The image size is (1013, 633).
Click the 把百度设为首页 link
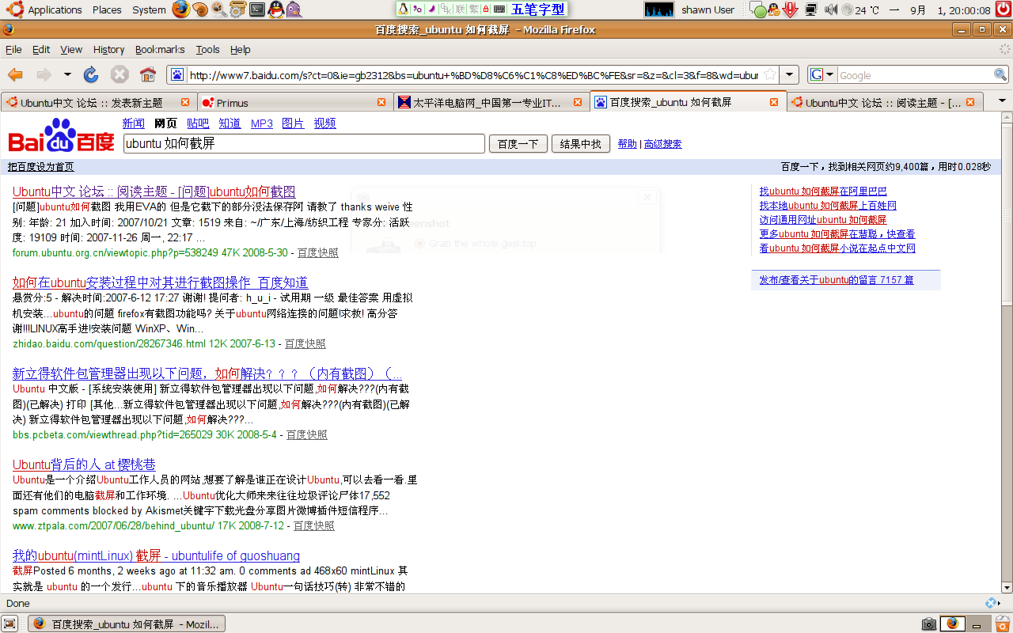(41, 167)
